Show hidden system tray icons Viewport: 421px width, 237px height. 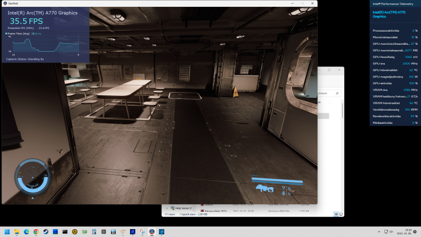pyautogui.click(x=379, y=232)
